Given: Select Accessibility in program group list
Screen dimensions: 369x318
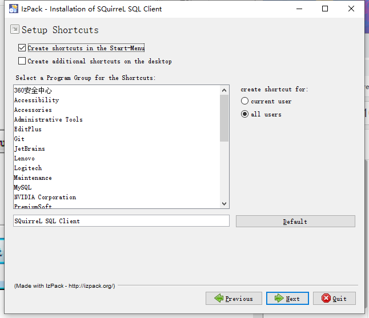Looking at the screenshot, I should pyautogui.click(x=117, y=100).
